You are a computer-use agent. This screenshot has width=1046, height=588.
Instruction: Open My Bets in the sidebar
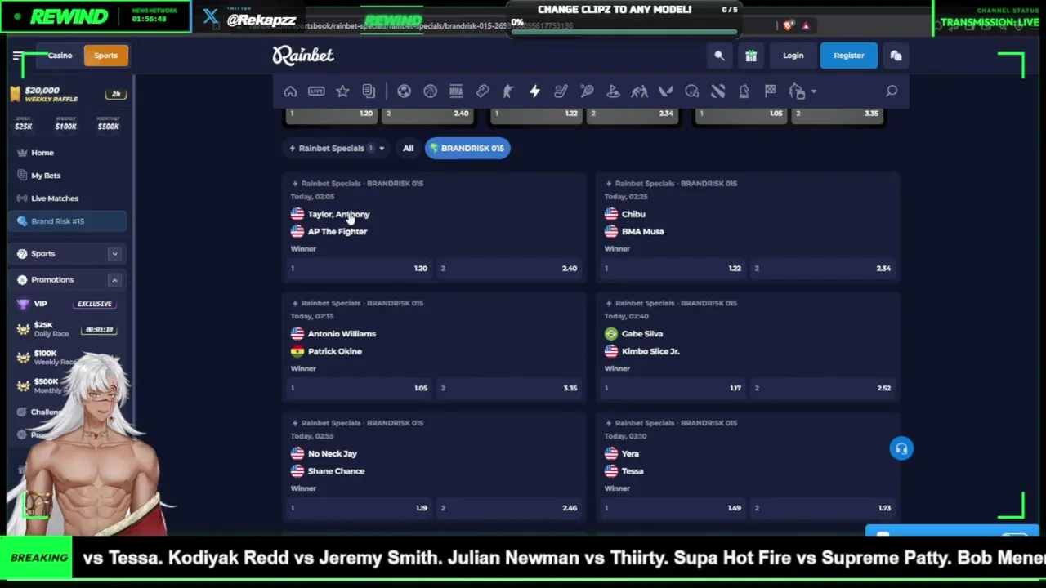point(46,176)
